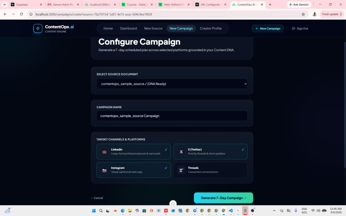The image size is (346, 216).
Task: Click the ContentOps.ai lightning bolt logo
Action: [38, 28]
